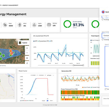Click the Battery icon
Image resolution: width=109 pixels, height=107 pixels.
[49, 25]
